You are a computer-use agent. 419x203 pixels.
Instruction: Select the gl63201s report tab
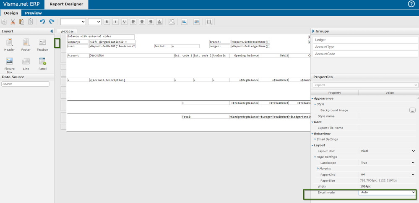pyautogui.click(x=67, y=31)
